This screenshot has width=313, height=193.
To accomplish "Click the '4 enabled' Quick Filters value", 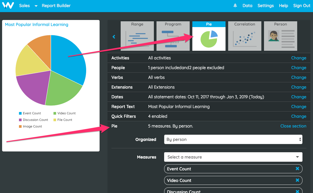I will [158, 116].
